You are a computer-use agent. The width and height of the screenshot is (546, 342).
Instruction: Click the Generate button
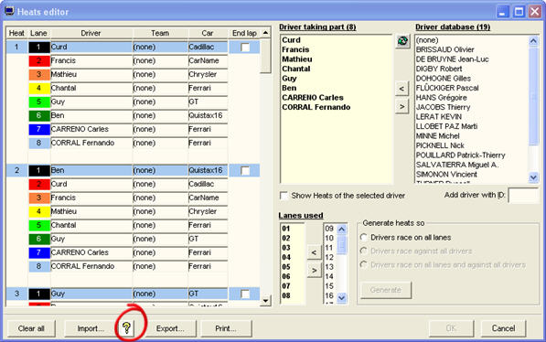386,290
